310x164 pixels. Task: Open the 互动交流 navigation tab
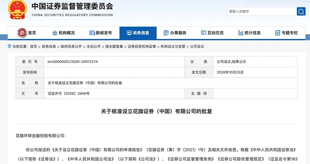tap(212, 33)
